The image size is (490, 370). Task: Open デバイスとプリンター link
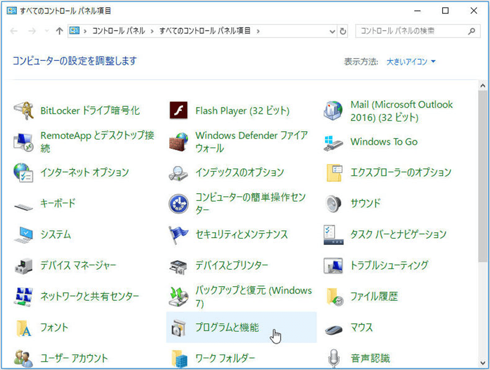232,266
